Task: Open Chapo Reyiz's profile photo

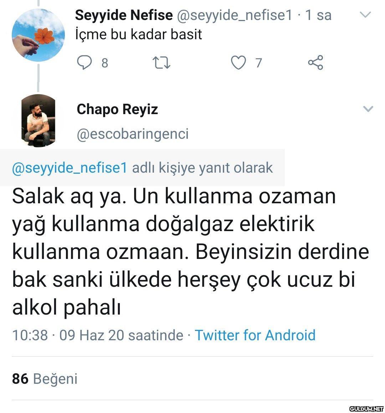Action: click(38, 121)
